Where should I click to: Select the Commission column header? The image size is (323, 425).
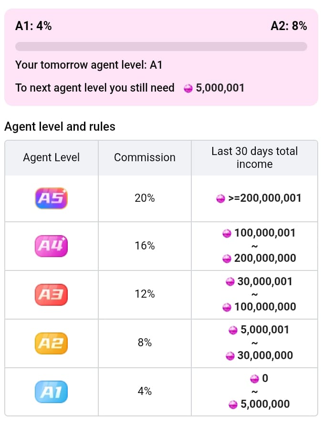point(145,157)
